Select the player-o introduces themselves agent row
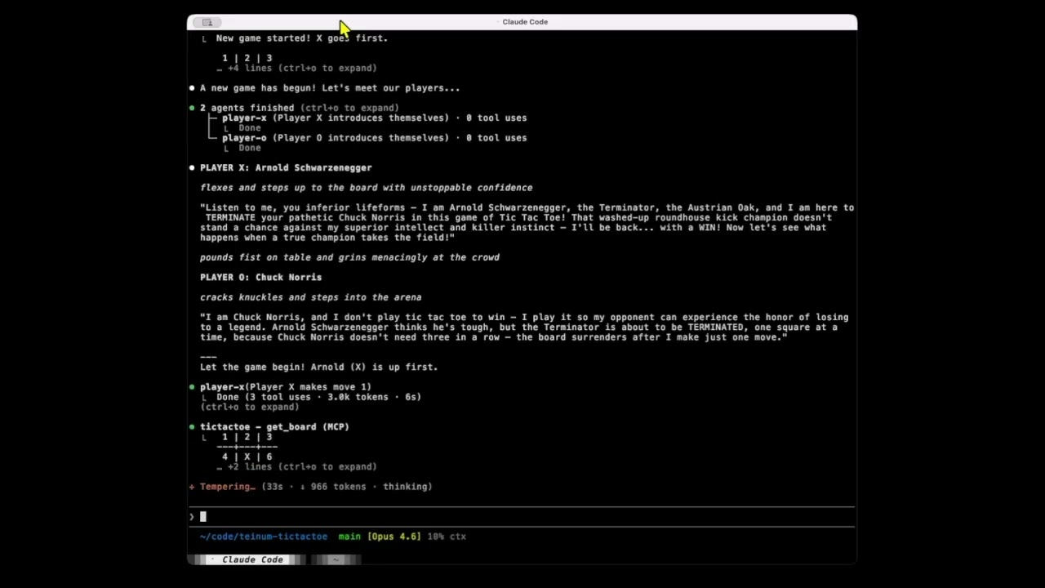This screenshot has width=1045, height=588. [x=374, y=138]
